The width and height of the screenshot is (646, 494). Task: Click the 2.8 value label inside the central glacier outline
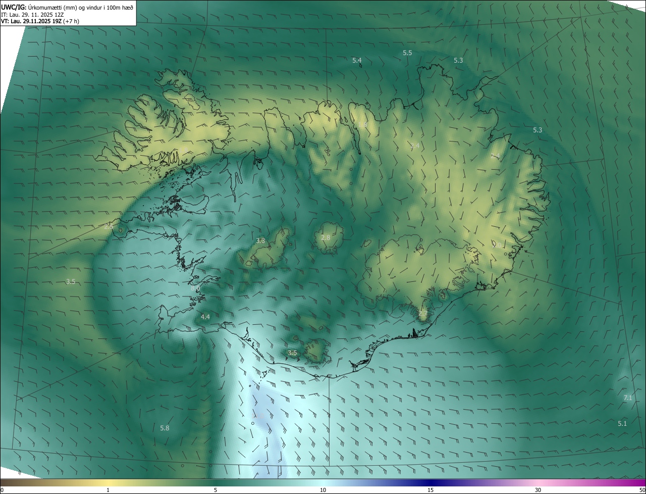pos(326,238)
